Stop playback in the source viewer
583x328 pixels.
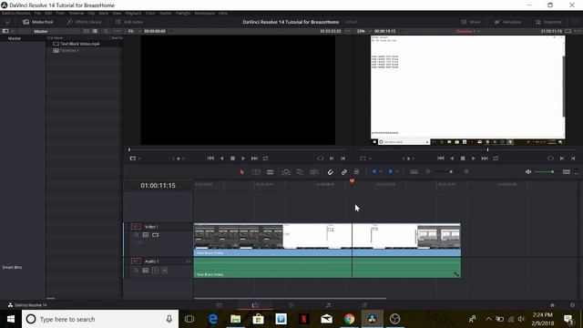tap(232, 158)
